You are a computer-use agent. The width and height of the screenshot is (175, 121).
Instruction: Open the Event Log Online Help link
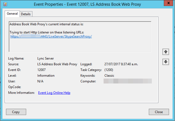coord(54,93)
